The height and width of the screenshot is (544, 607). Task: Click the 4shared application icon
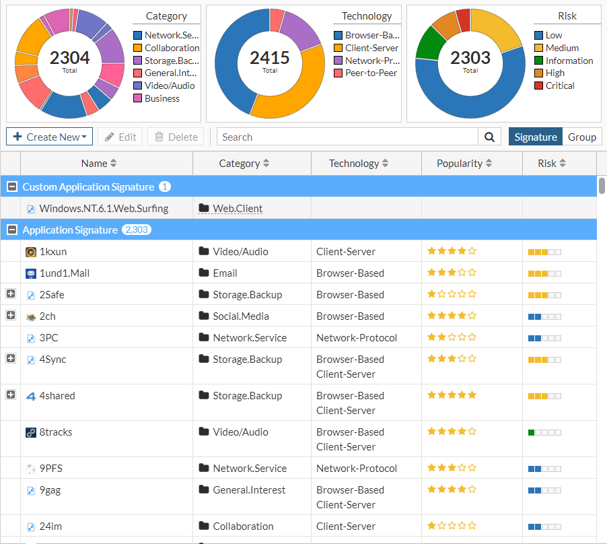[30, 395]
